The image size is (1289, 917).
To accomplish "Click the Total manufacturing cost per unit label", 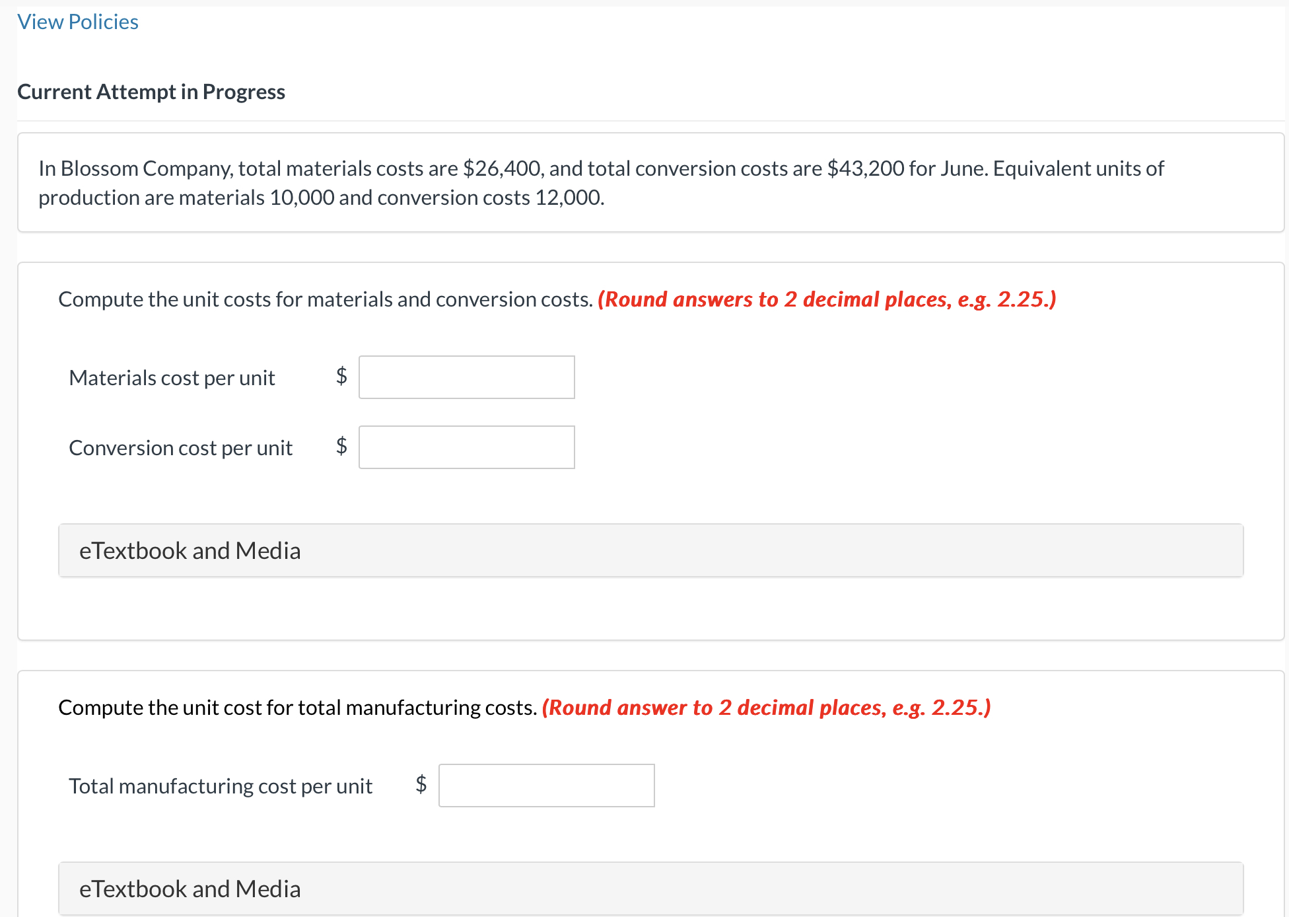I will coord(221,786).
